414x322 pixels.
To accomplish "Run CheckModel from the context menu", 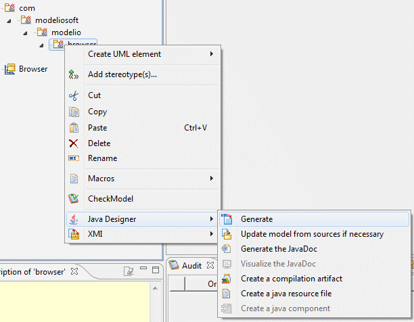I will click(143, 199).
